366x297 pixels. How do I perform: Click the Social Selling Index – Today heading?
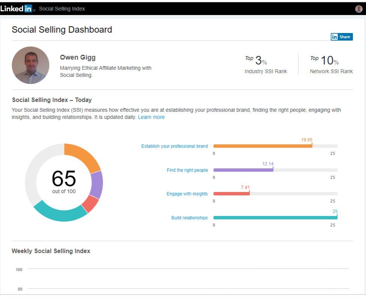pos(52,100)
